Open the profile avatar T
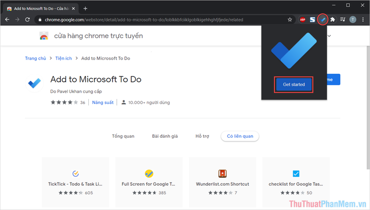This screenshot has width=370, height=210. 353,20
